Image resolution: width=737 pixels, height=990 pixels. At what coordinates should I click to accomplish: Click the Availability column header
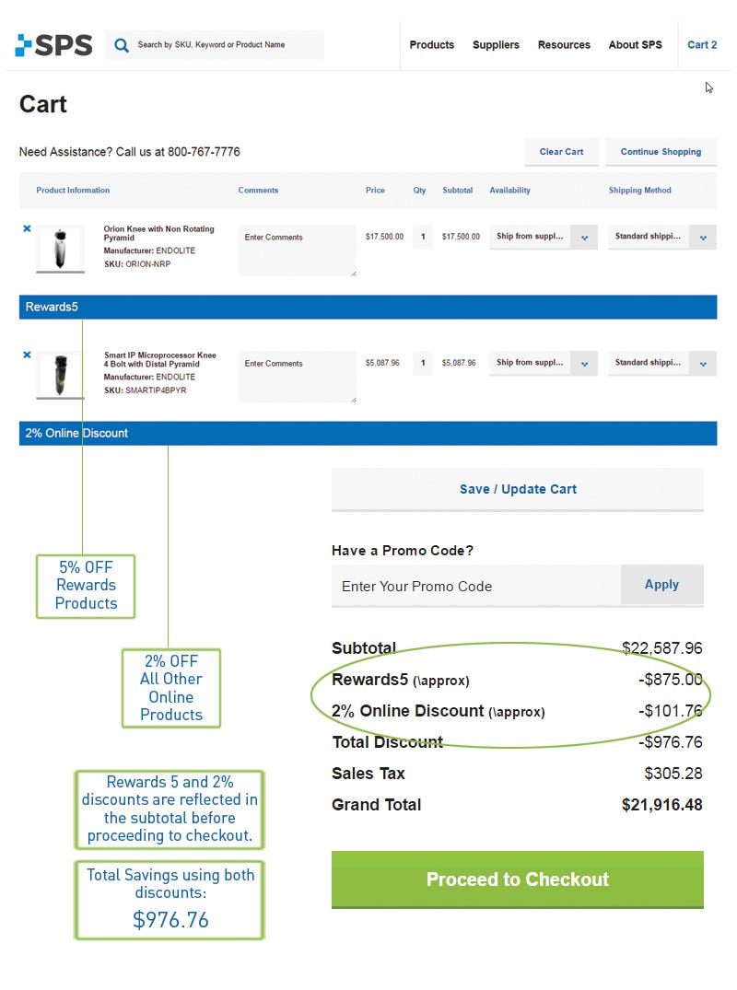pyautogui.click(x=509, y=190)
